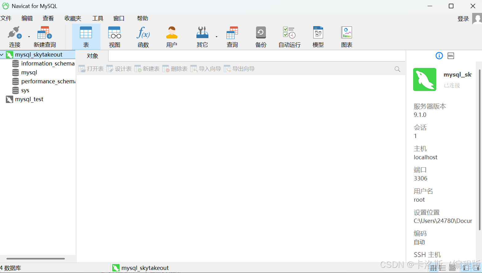This screenshot has height=273, width=482.
Task: Select the mysql_skytakeout connection
Action: [x=38, y=55]
